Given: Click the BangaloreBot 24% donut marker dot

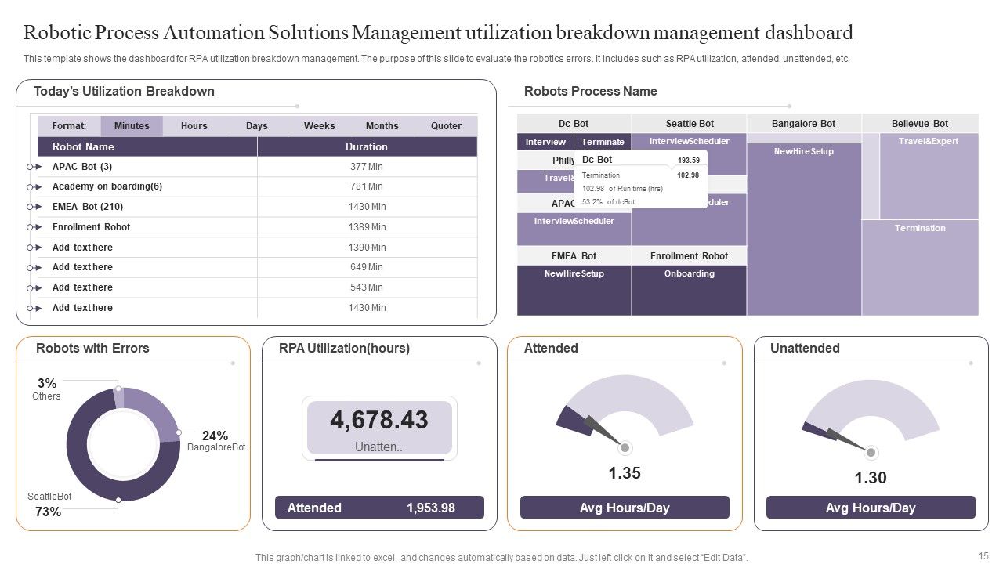Looking at the screenshot, I should click(179, 432).
